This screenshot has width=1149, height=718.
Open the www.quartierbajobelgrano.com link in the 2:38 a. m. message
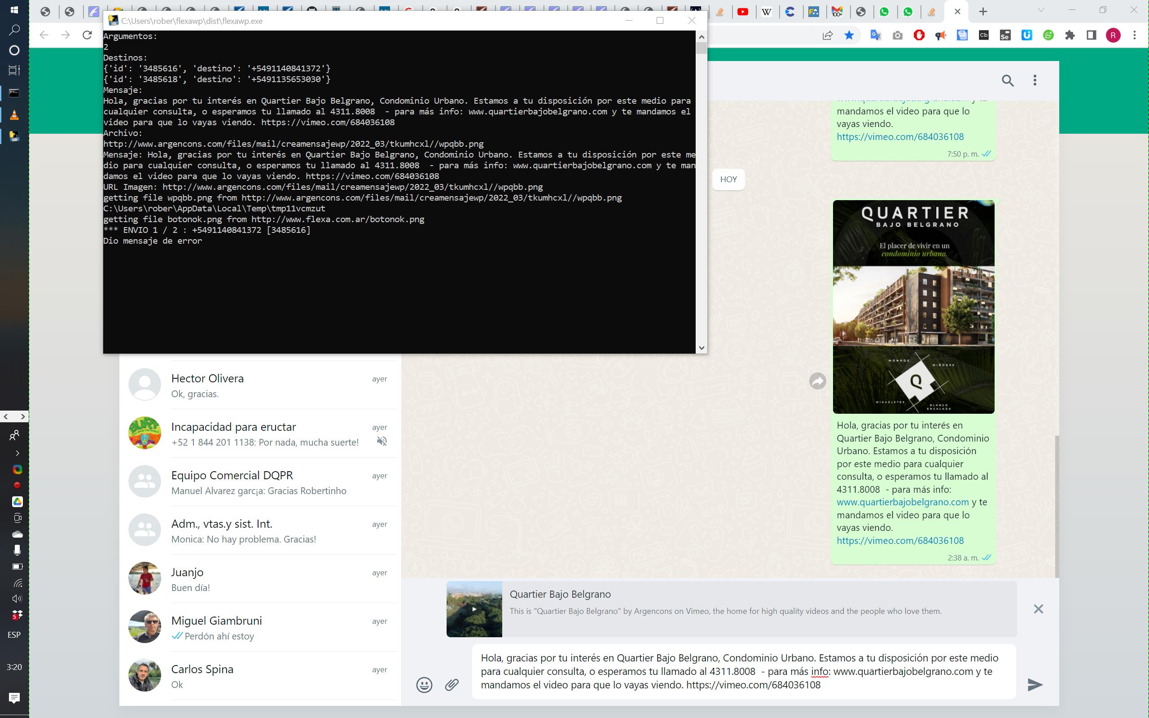point(902,502)
